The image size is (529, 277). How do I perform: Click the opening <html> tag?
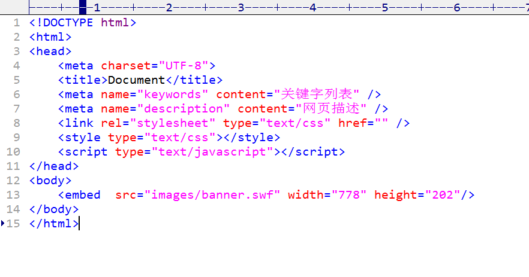click(x=50, y=37)
